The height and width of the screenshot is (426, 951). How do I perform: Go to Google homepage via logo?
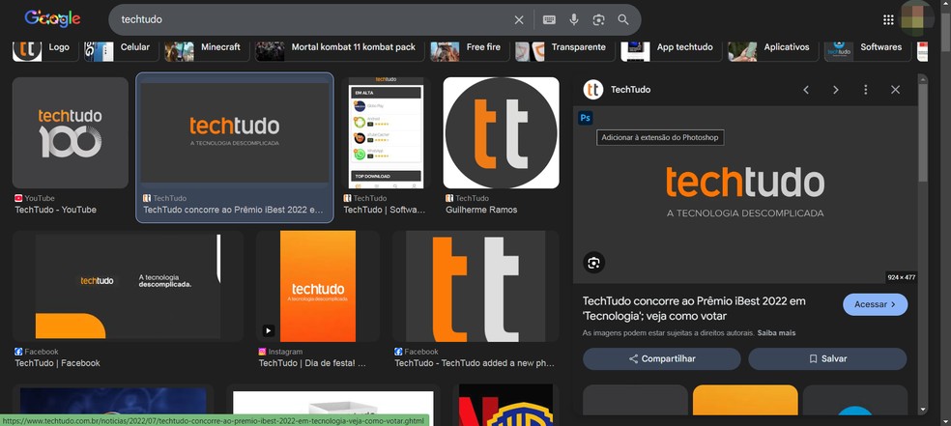click(x=53, y=18)
